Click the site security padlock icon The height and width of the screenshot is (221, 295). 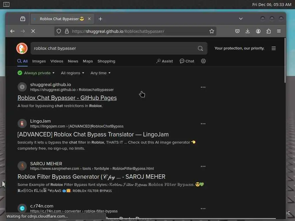[x=67, y=31]
